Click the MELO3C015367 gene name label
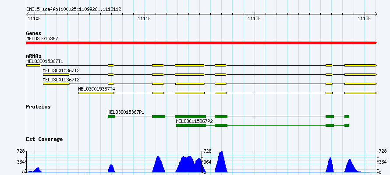 click(x=42, y=38)
